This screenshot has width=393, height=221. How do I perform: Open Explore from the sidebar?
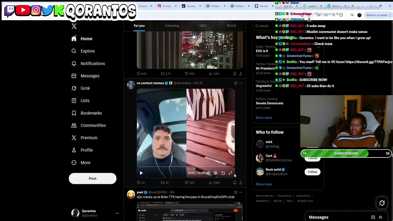83,51
